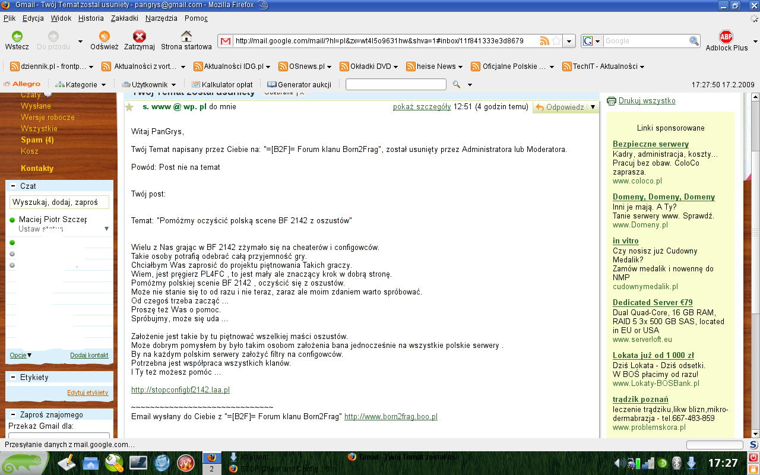760x475 pixels.
Task: Collapse the Czat panel
Action: pos(13,186)
